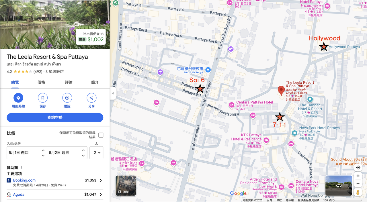
Task: Open the 贊助商 three-dot menu
Action: pyautogui.click(x=21, y=168)
